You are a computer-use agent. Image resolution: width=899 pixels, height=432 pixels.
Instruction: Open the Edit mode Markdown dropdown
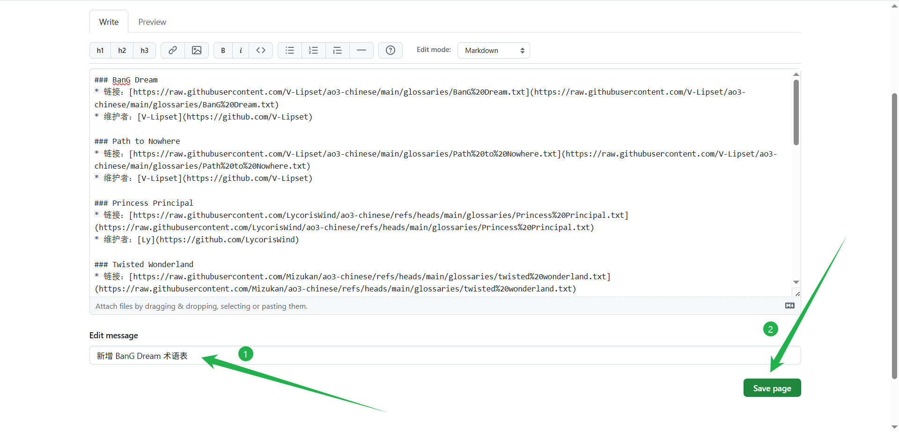pyautogui.click(x=494, y=51)
